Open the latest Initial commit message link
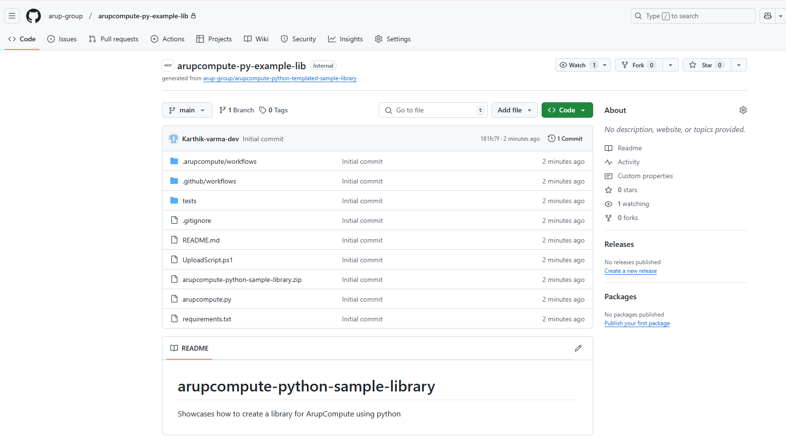 click(x=263, y=139)
